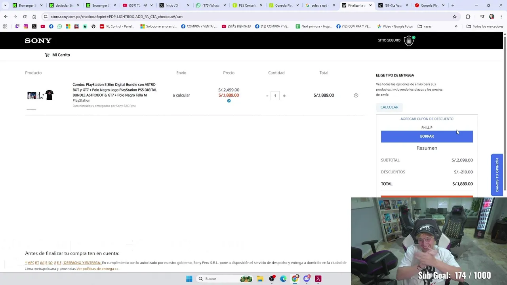Open the Instagram bookmark icon
This screenshot has width=507, height=285.
(x=26, y=27)
